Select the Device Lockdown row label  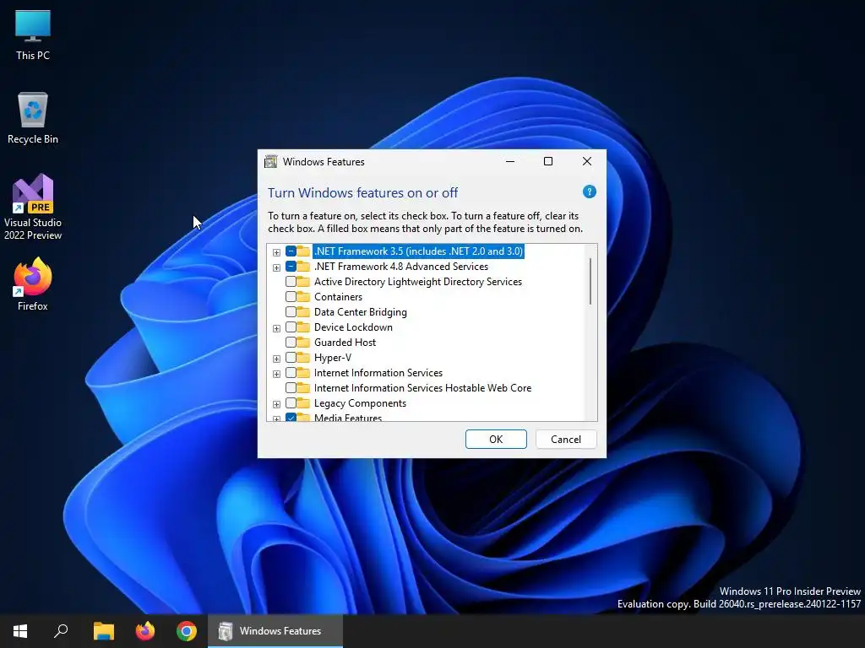click(353, 327)
